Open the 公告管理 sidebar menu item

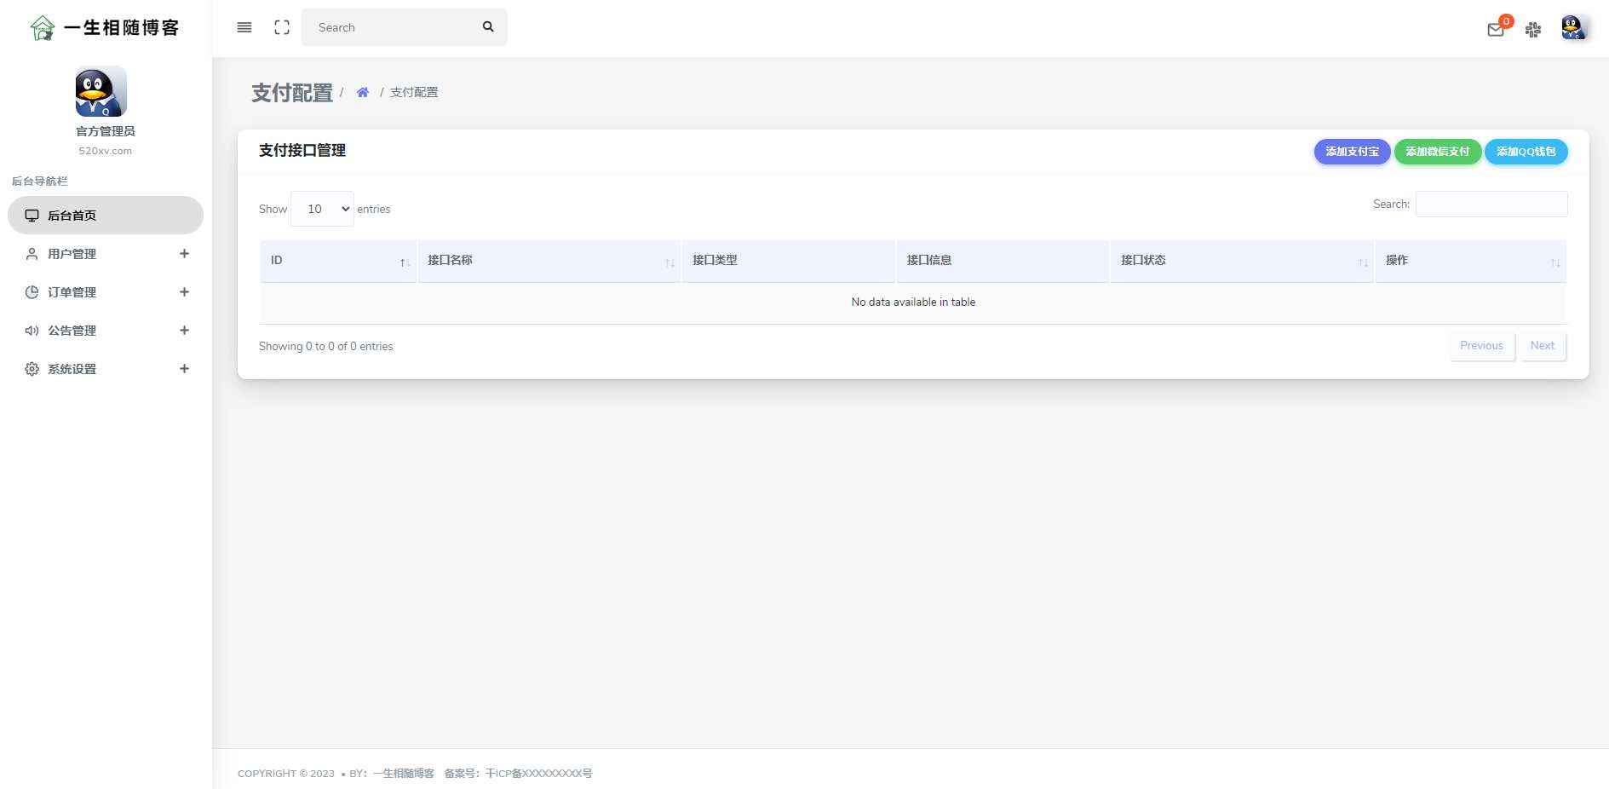tap(72, 331)
